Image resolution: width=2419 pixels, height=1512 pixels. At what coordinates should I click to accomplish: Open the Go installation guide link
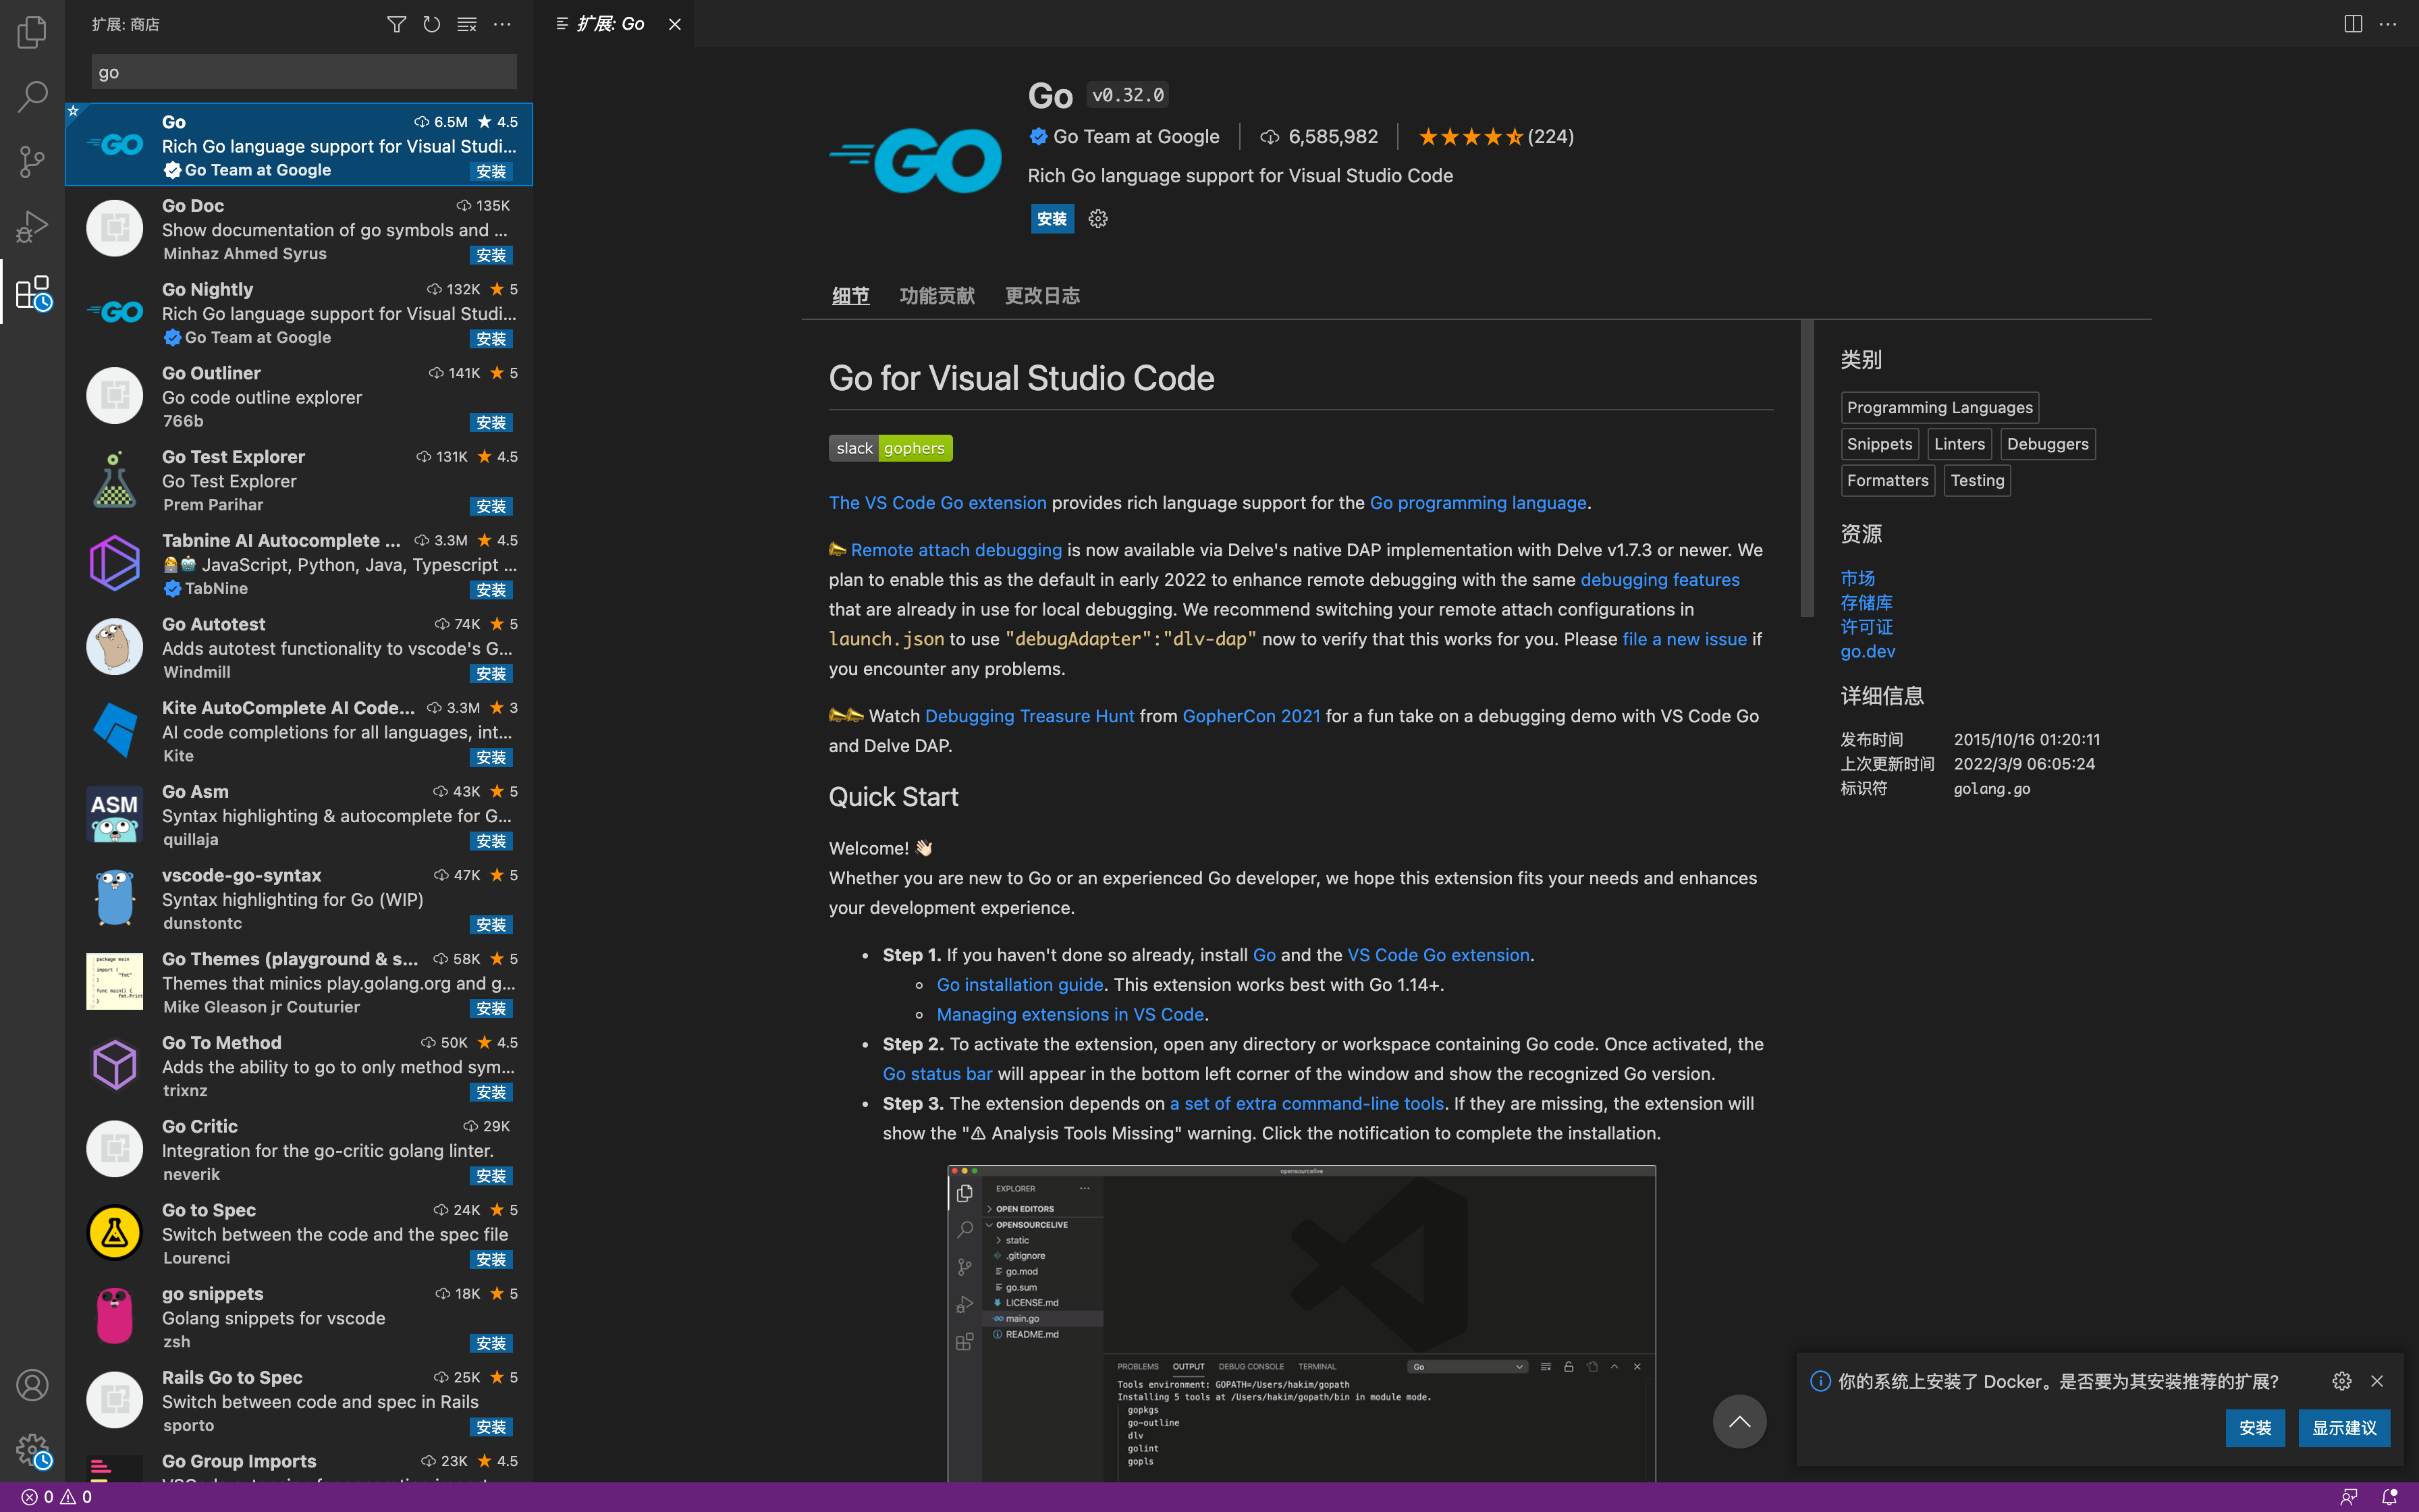1020,984
